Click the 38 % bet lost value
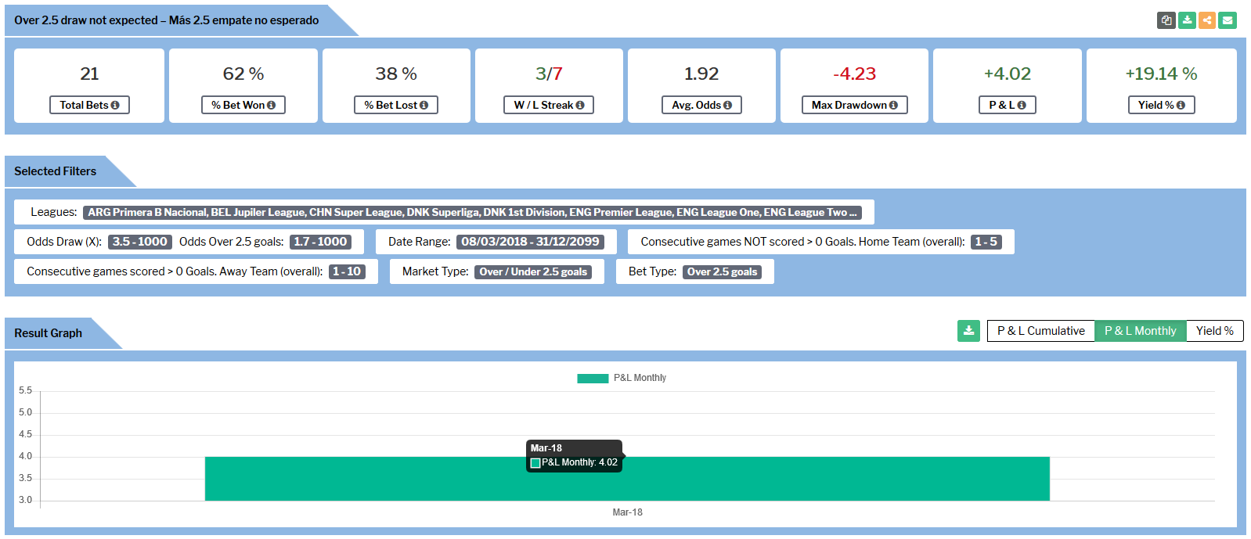This screenshot has width=1251, height=539. [396, 74]
